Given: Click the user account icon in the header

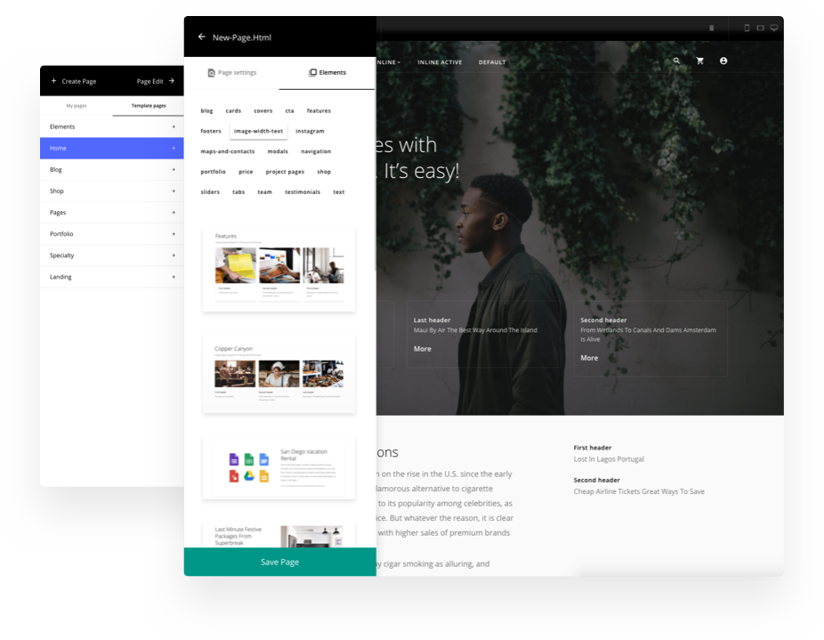Looking at the screenshot, I should click(723, 61).
